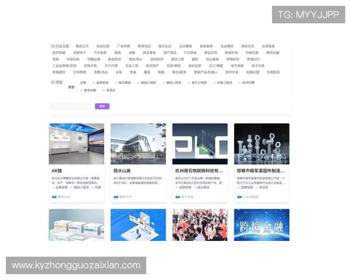Image resolution: width=351 pixels, height=280 pixels.
Task: Choose the 商城小程序 type
Action: pyautogui.click(x=147, y=83)
